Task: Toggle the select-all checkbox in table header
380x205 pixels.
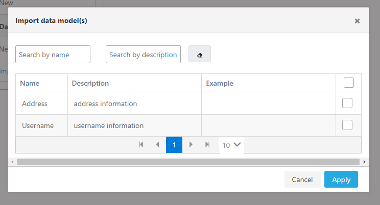Action: coord(348,83)
